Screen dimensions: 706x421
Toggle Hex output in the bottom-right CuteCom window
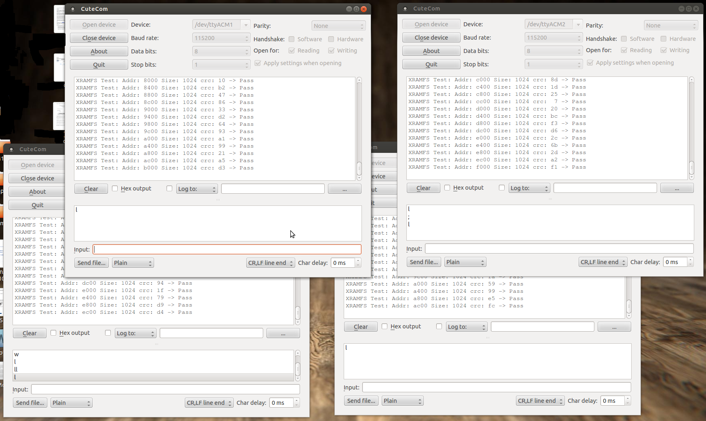coord(385,326)
